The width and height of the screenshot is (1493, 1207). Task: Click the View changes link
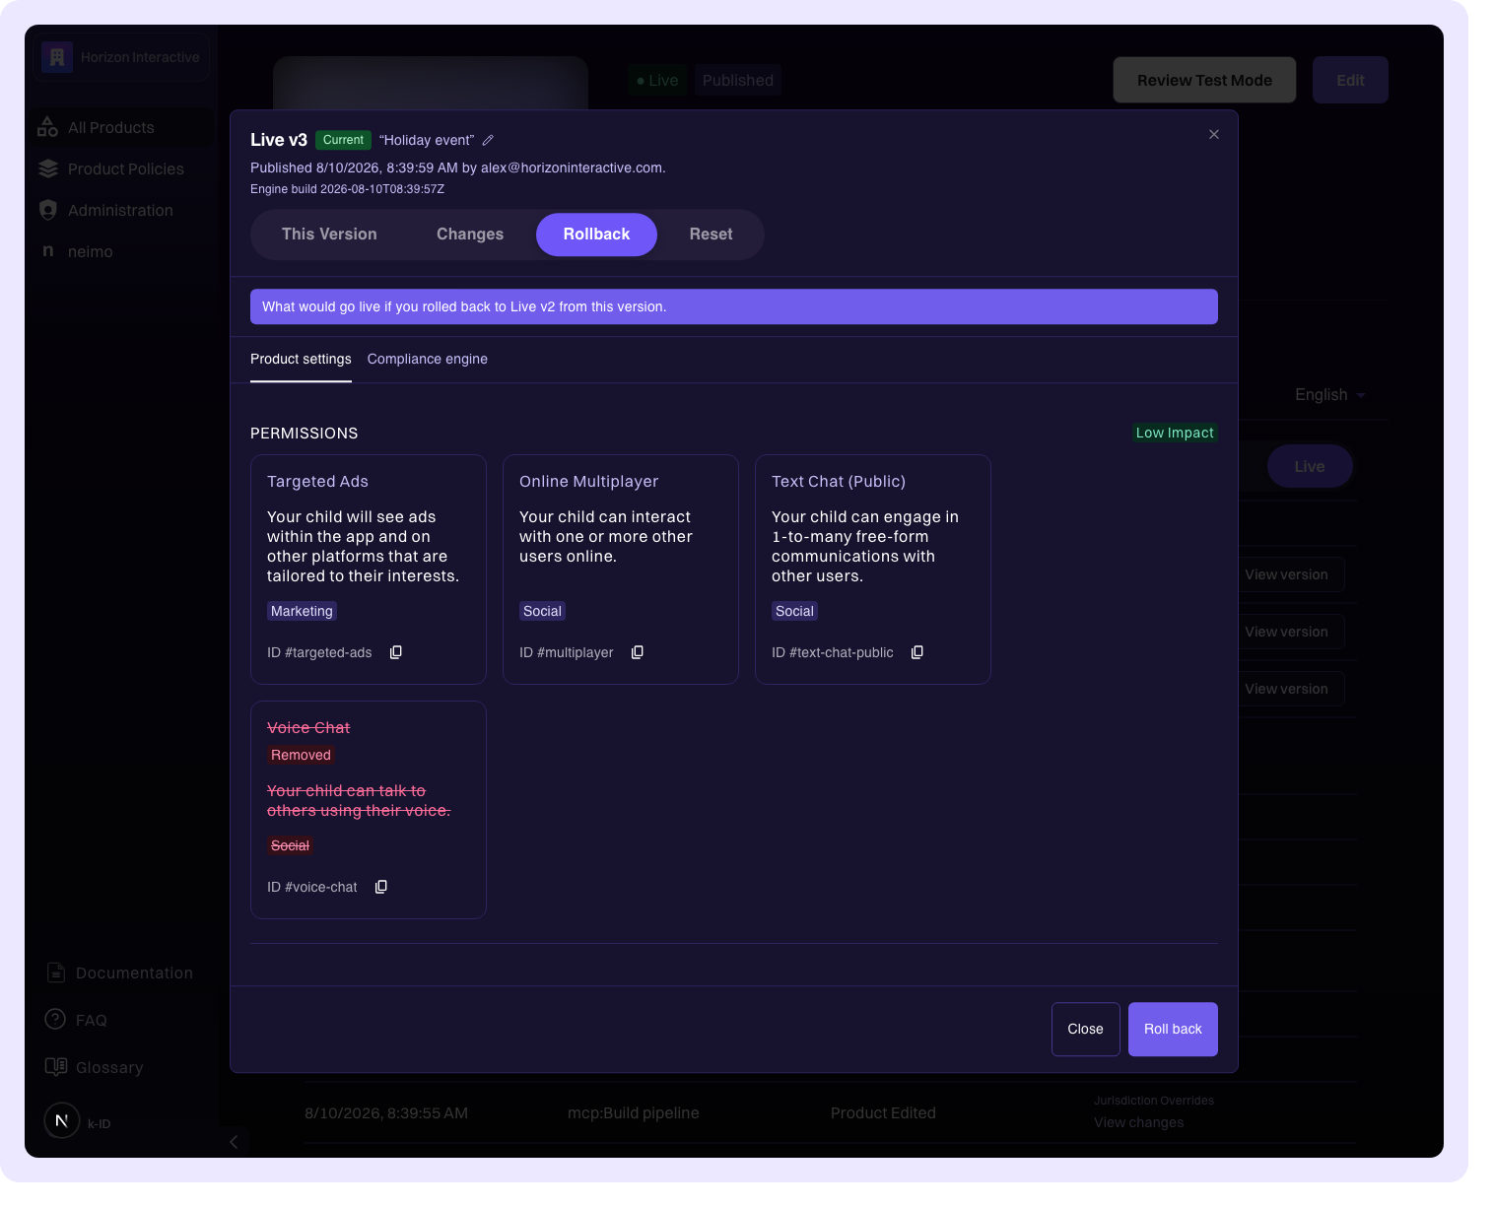[1138, 1122]
